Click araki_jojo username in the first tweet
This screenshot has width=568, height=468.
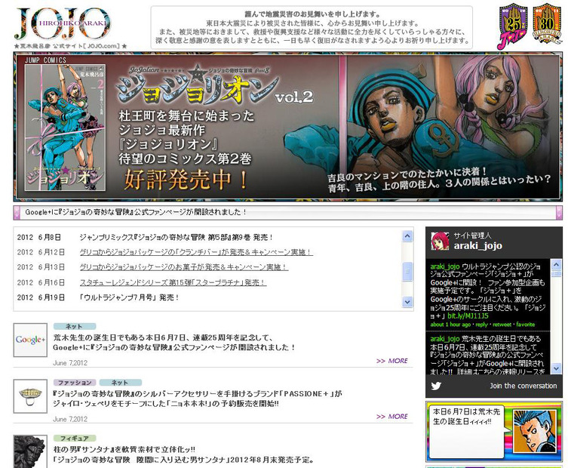click(x=445, y=266)
